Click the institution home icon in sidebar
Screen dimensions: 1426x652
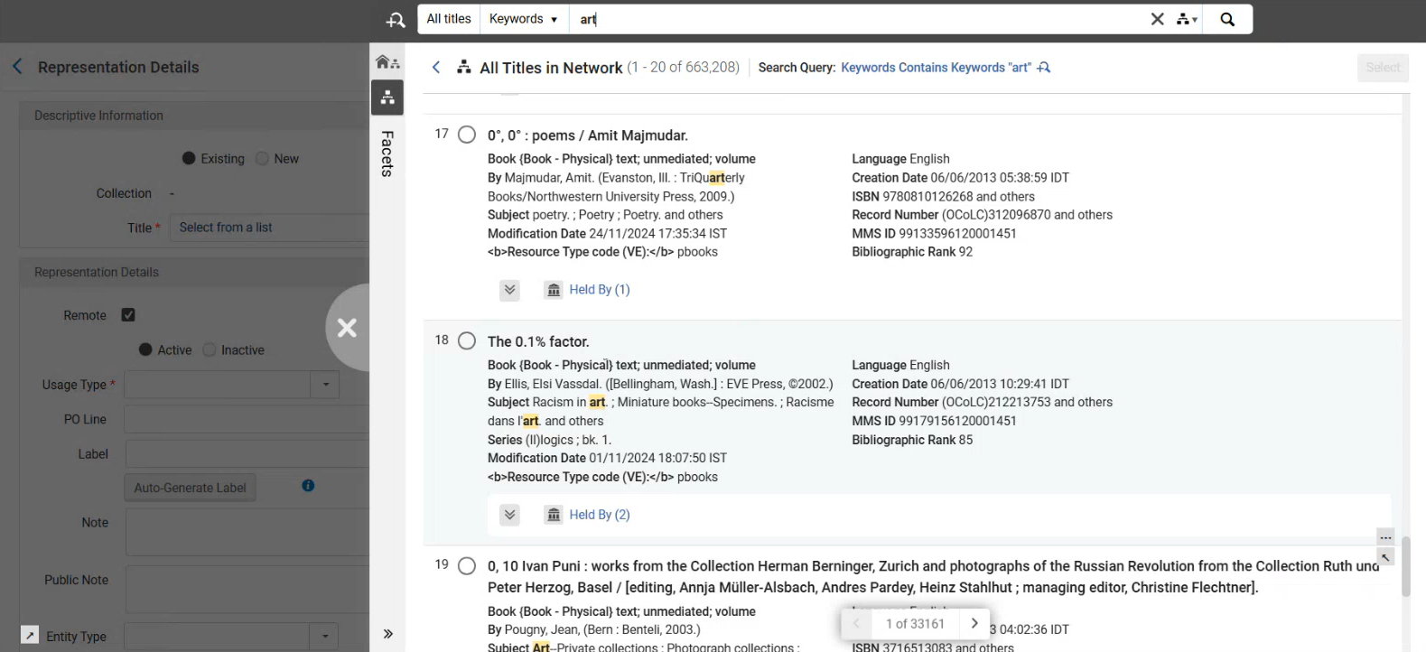coord(387,62)
